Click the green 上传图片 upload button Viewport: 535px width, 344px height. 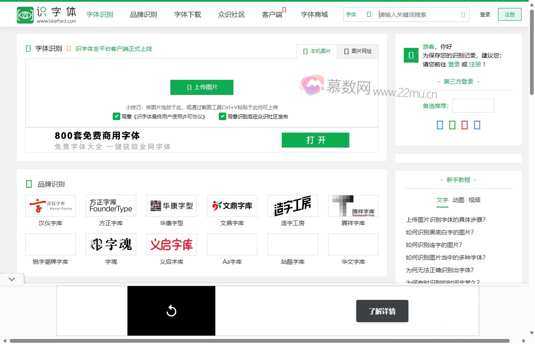point(202,87)
